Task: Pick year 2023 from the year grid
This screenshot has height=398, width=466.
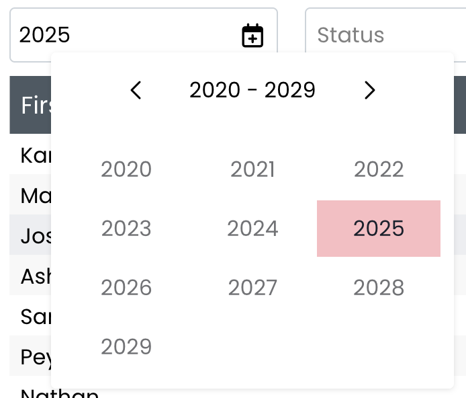Action: tap(126, 229)
